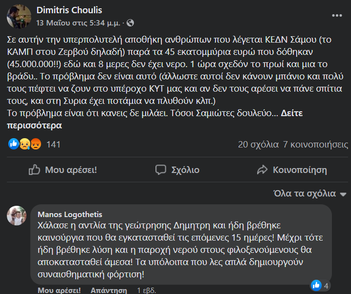Like the post with Μου αρέσει! button

62,170
